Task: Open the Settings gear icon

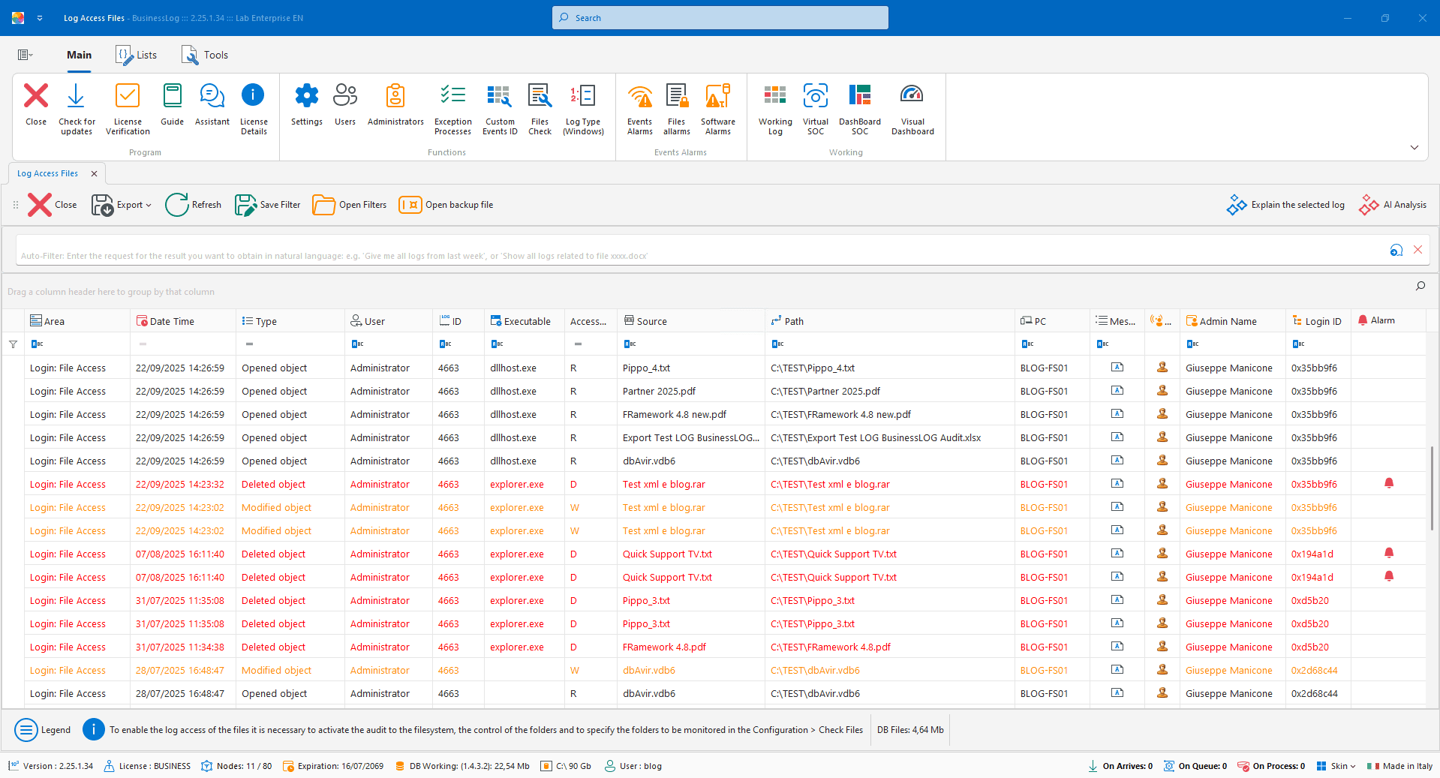Action: [306, 96]
